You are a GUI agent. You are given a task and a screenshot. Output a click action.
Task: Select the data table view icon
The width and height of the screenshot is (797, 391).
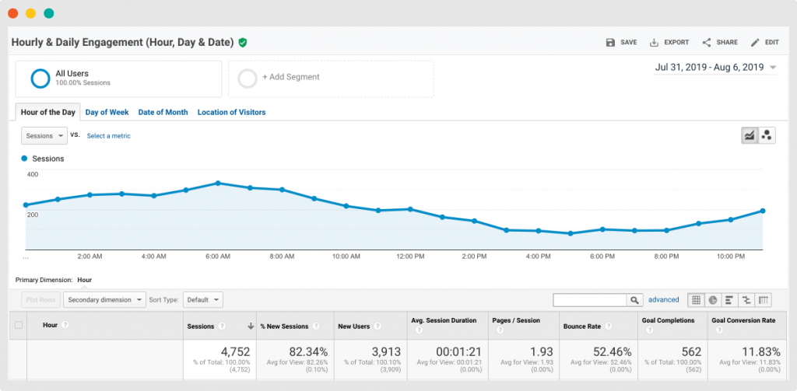click(696, 300)
